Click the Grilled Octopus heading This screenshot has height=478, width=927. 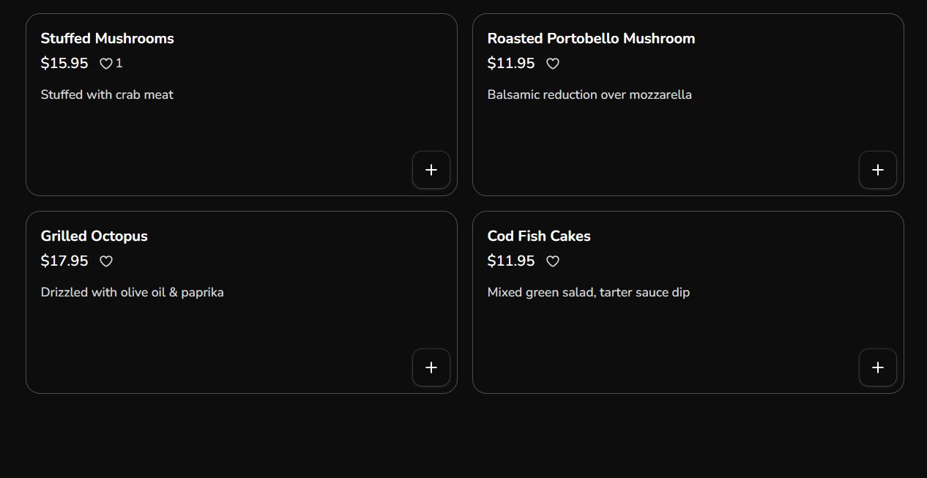(94, 236)
